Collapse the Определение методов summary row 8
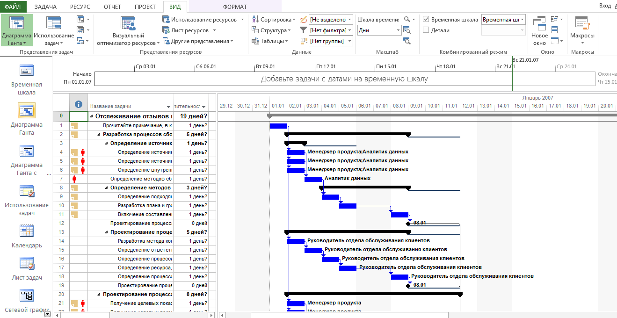 pos(106,188)
